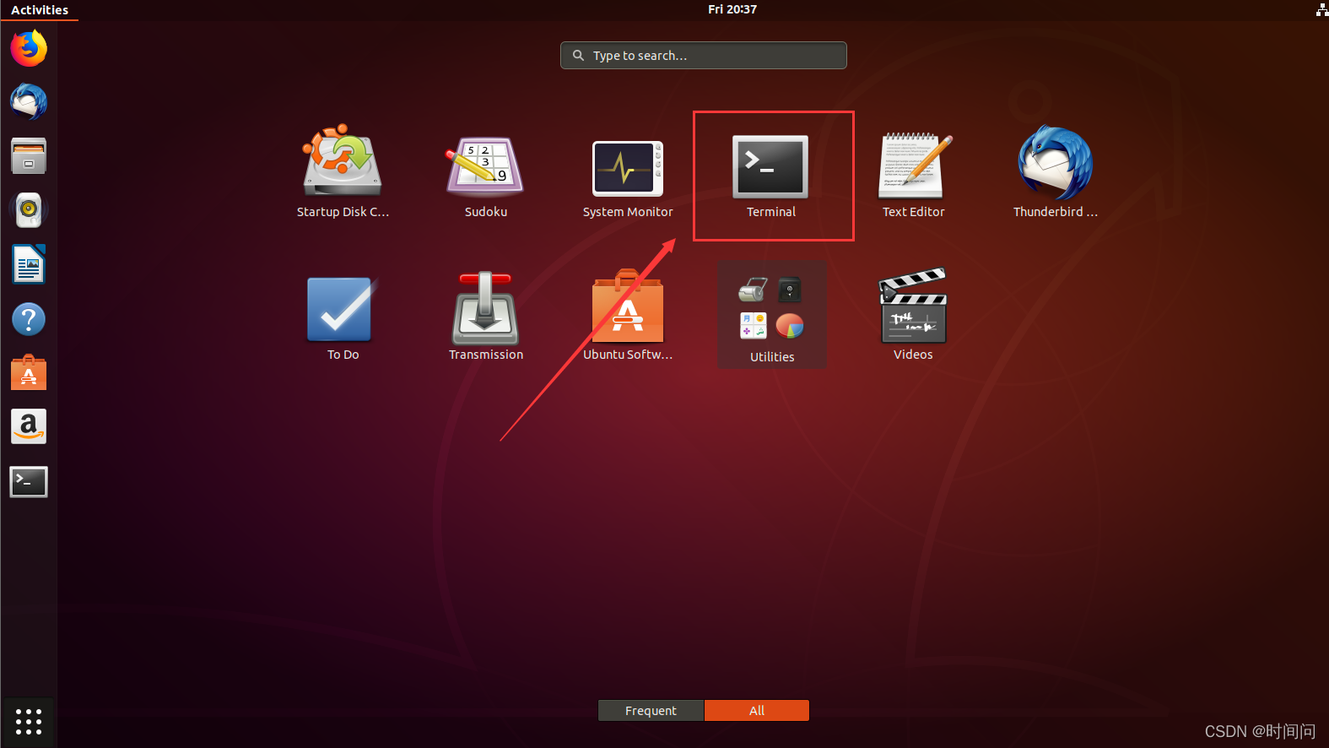Open Firefox from the dock
Viewport: 1329px width, 748px height.
point(29,48)
